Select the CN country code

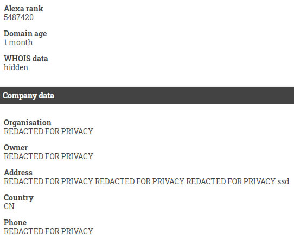[9, 206]
